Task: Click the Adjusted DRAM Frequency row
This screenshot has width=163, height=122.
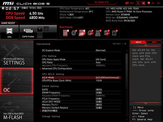Action: tap(81, 96)
